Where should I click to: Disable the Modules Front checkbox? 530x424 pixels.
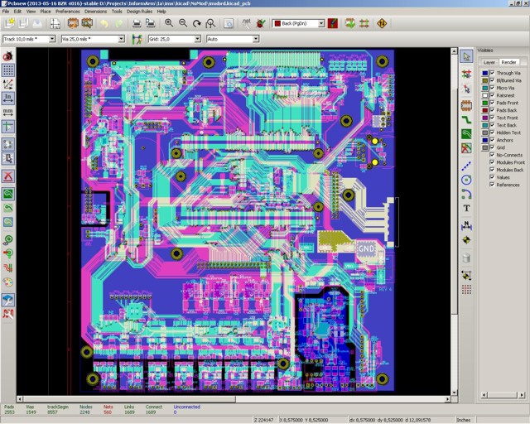tap(492, 162)
